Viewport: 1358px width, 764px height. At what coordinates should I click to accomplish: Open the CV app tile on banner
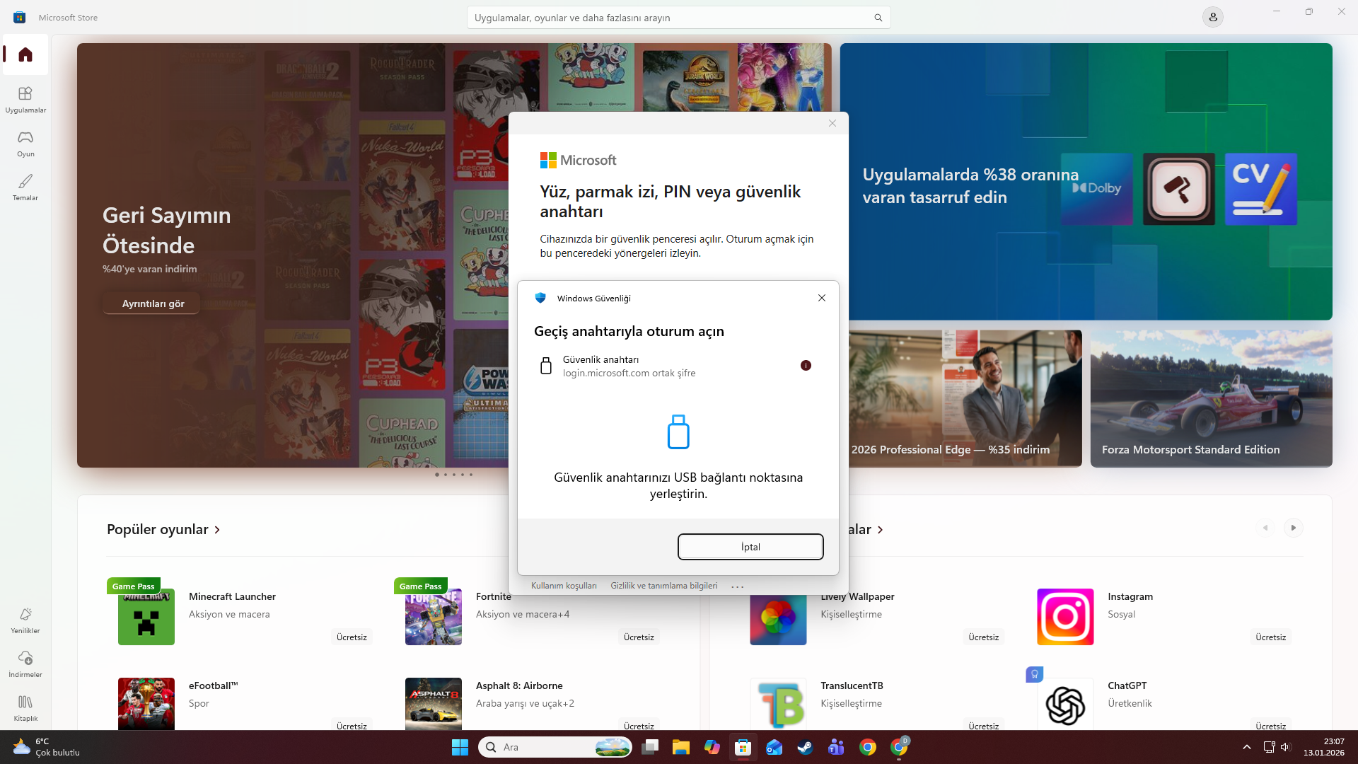coord(1261,189)
